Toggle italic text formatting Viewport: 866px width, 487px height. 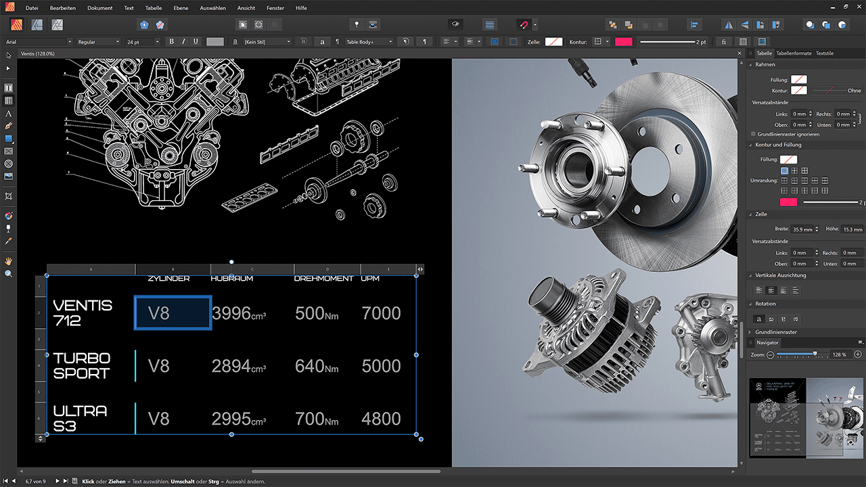[x=184, y=42]
